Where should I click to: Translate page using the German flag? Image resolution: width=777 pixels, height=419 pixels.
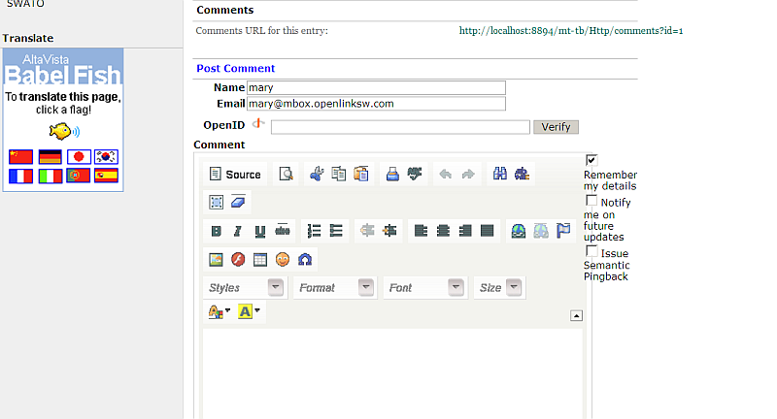(x=51, y=157)
